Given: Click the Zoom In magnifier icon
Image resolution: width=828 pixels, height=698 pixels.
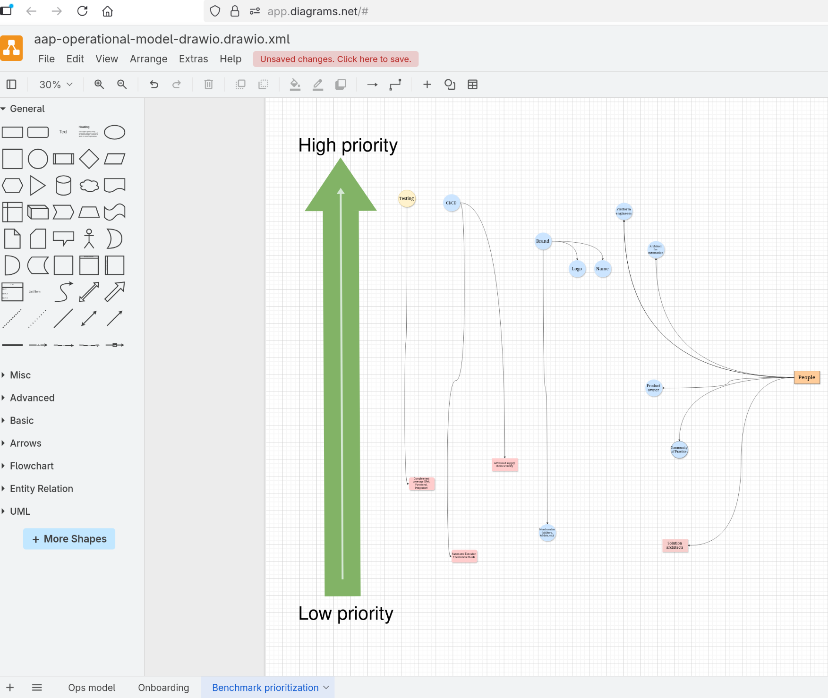Looking at the screenshot, I should point(99,85).
